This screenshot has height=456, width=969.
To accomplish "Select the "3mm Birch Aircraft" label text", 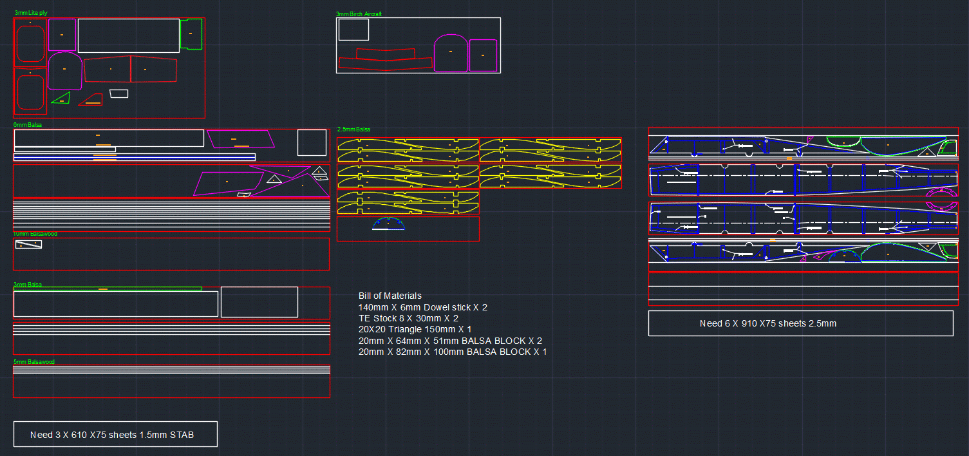I will coord(359,14).
